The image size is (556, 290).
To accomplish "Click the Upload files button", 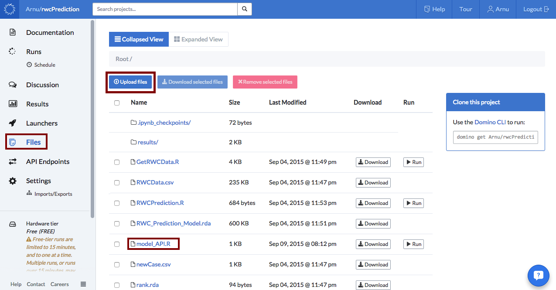I will click(130, 82).
